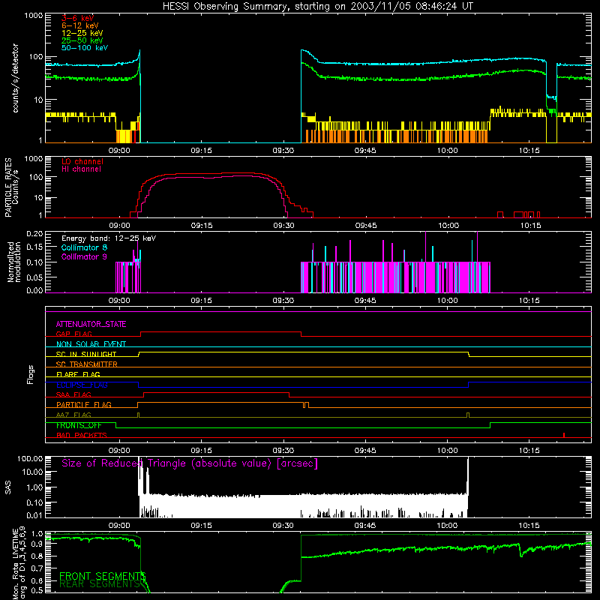Click the 0.8 y-axis value in livetime panel

(x=37, y=556)
